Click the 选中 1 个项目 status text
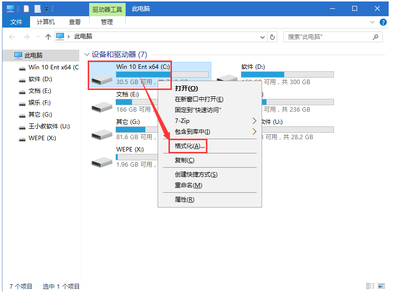Viewport: 399px width, 297px height. pyautogui.click(x=61, y=287)
